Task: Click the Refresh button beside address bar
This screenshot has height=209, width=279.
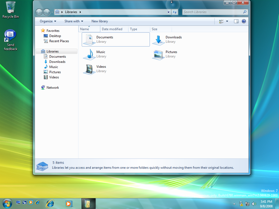Action: (175, 12)
